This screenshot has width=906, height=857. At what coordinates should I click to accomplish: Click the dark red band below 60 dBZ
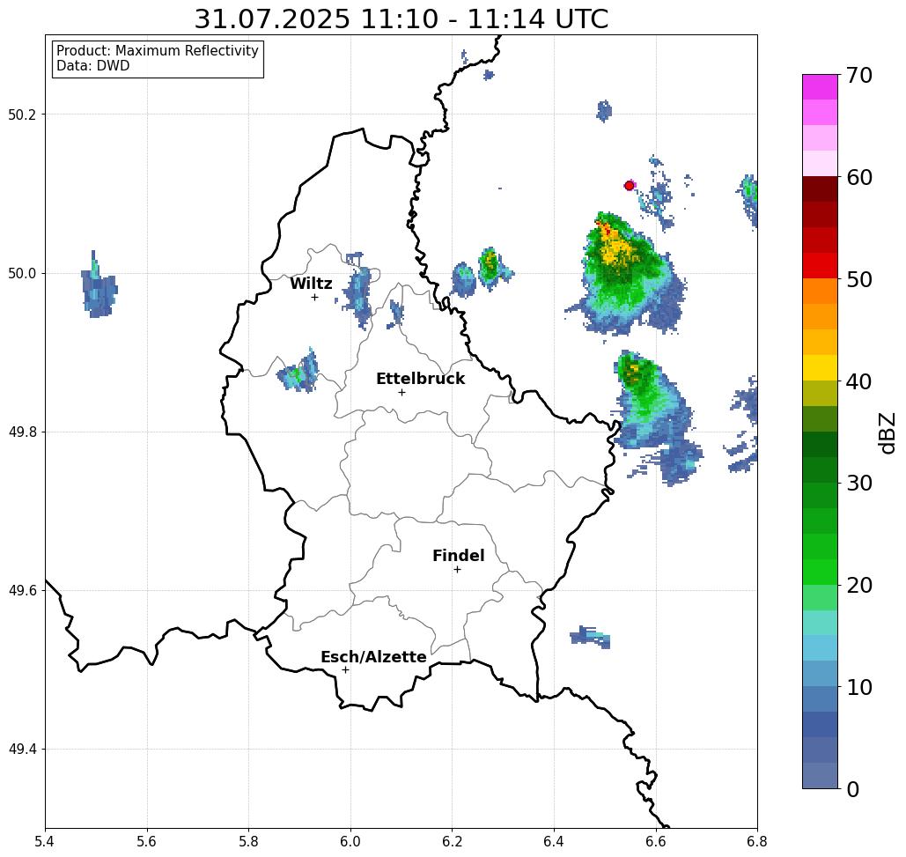(x=820, y=189)
